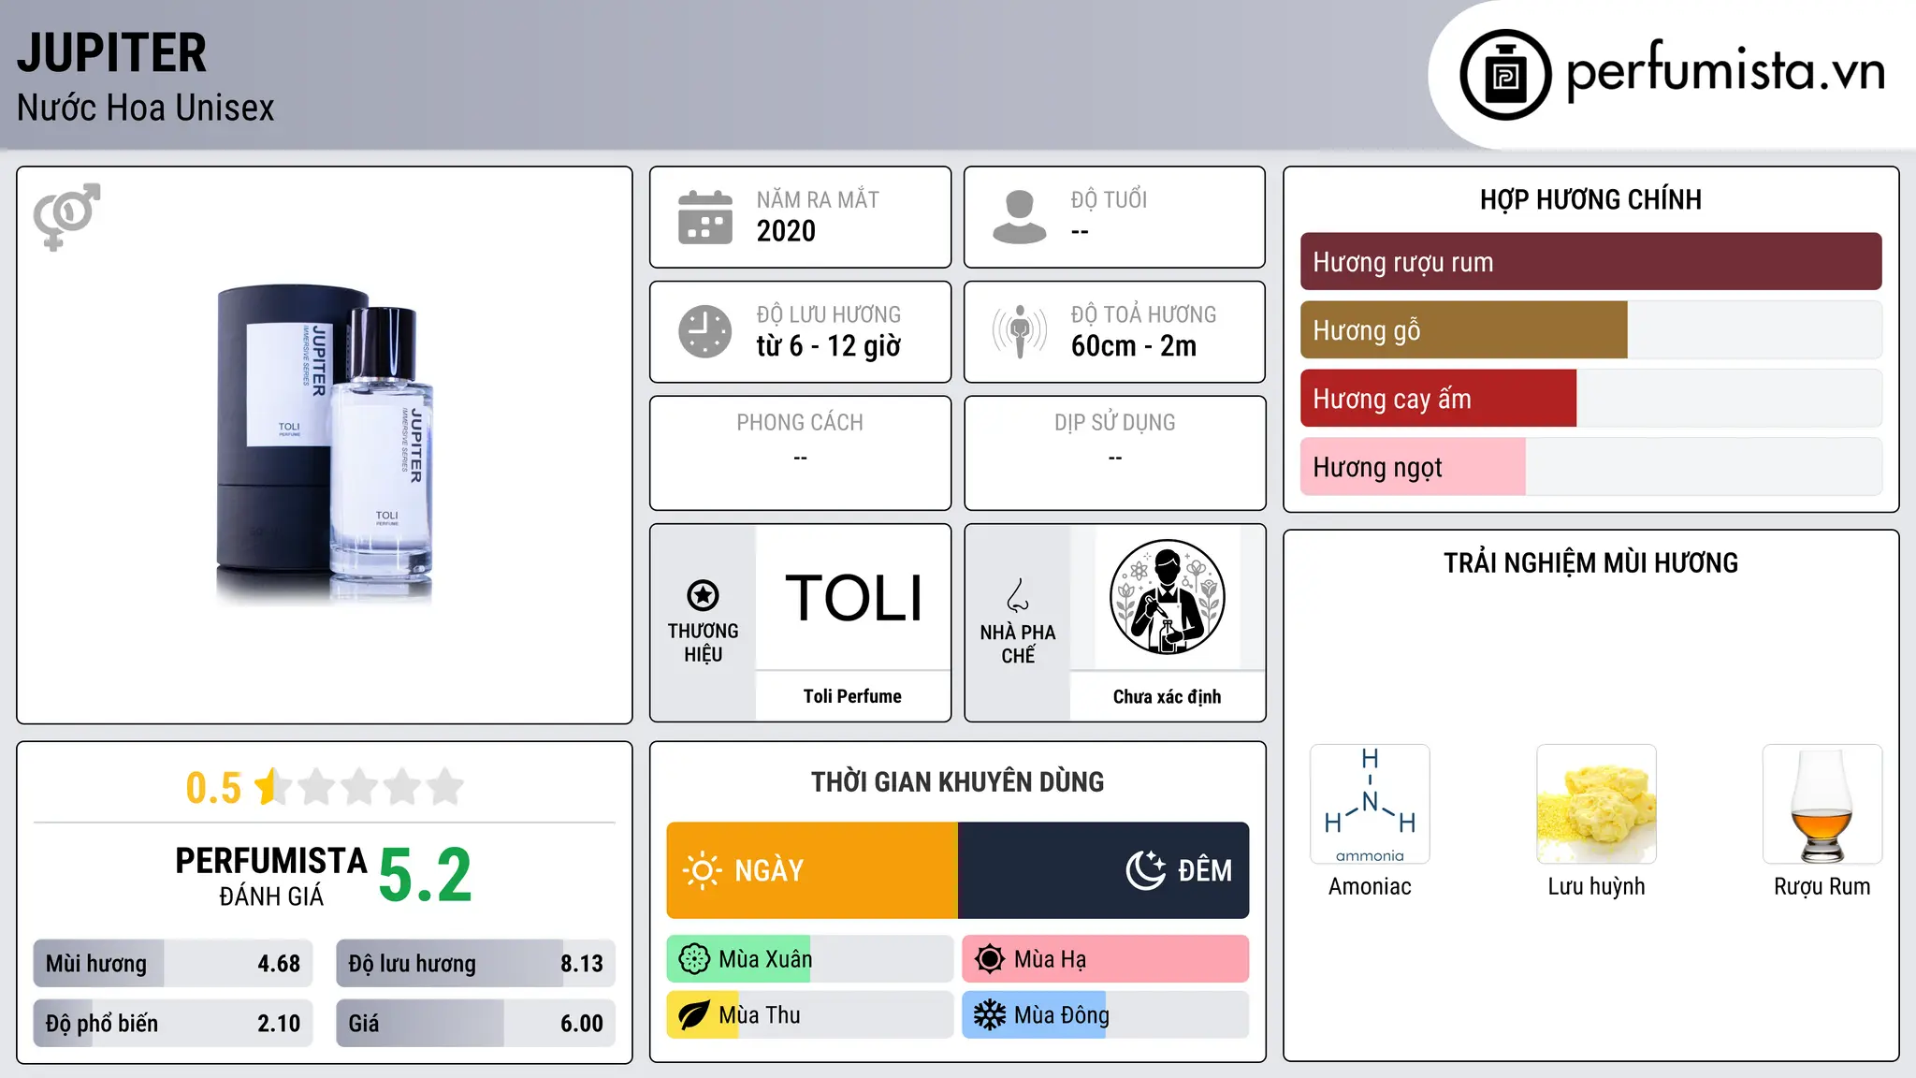Viewport: 1916px width, 1078px height.
Task: Click the PHONG CÁCH label
Action: 800,423
